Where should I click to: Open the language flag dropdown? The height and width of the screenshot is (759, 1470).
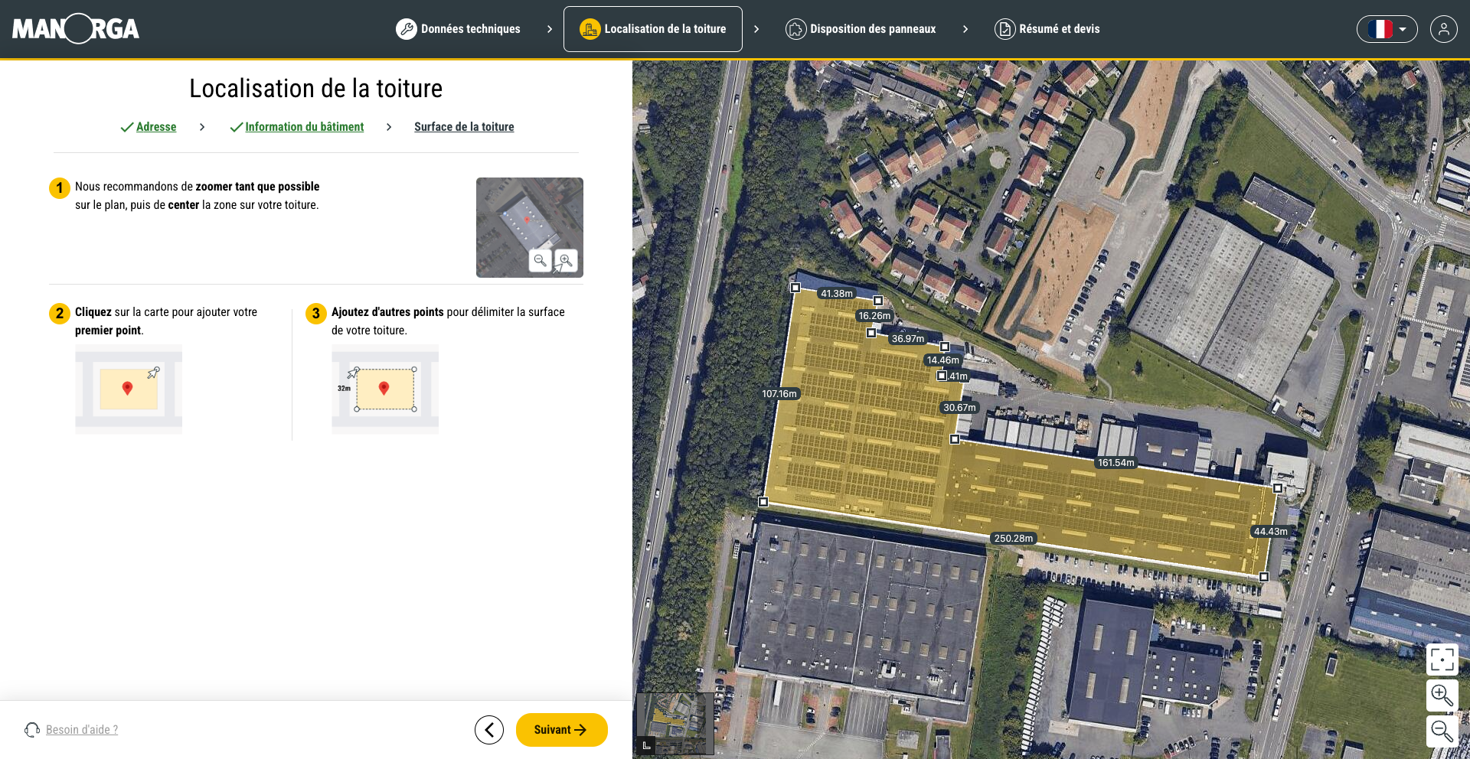coord(1387,29)
